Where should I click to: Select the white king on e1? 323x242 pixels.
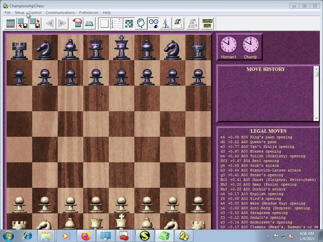[x=121, y=222]
